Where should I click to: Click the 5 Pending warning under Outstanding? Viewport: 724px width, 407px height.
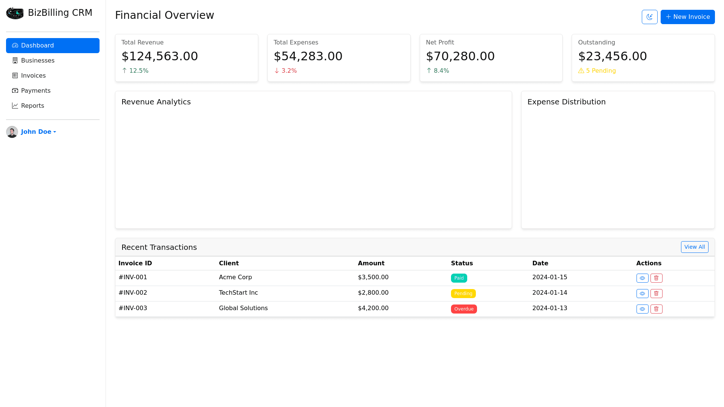597,71
